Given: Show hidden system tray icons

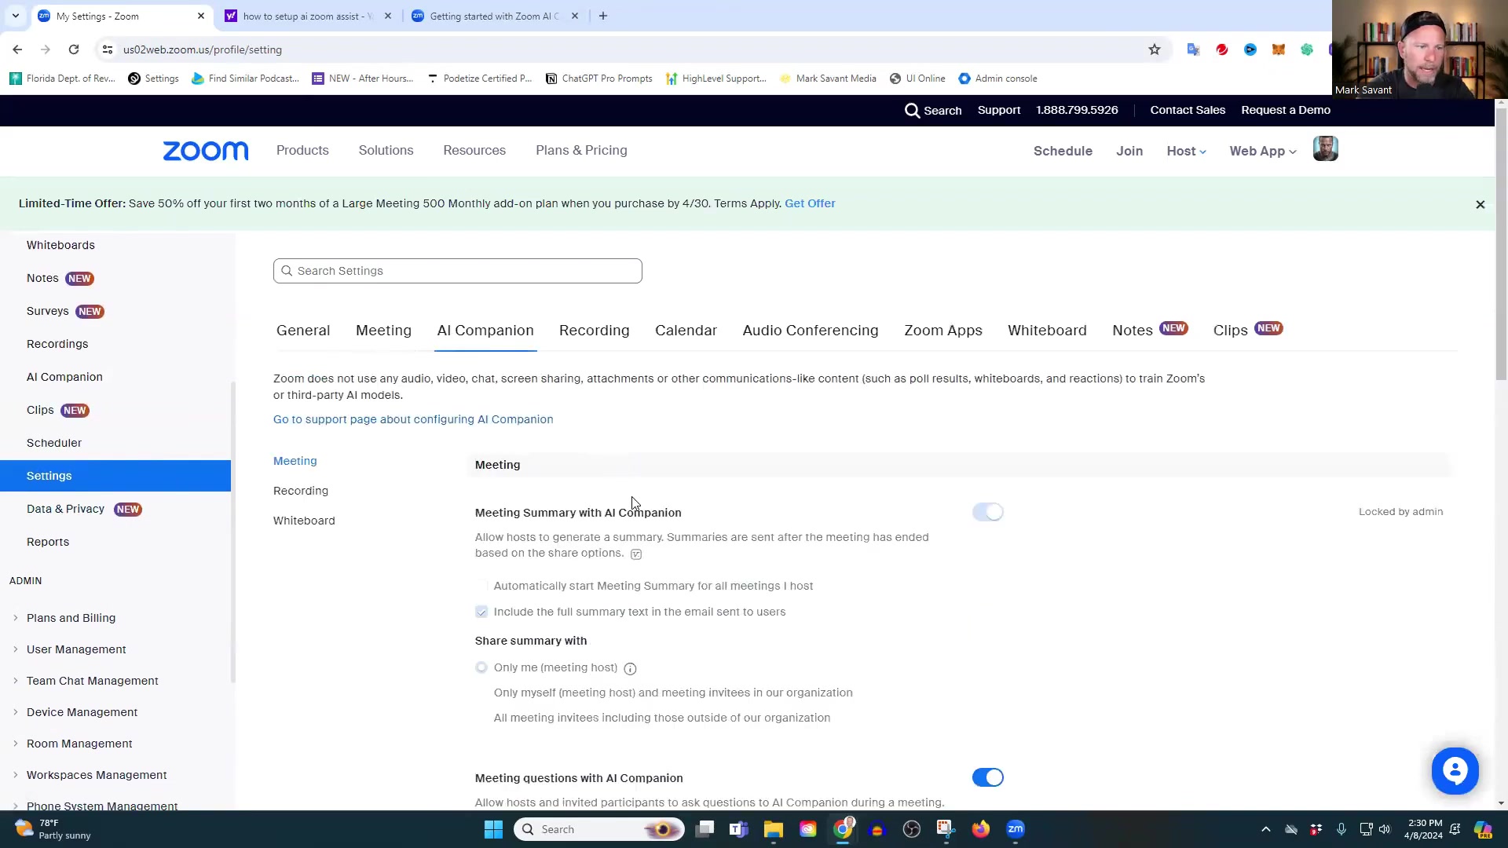Looking at the screenshot, I should coord(1265,829).
